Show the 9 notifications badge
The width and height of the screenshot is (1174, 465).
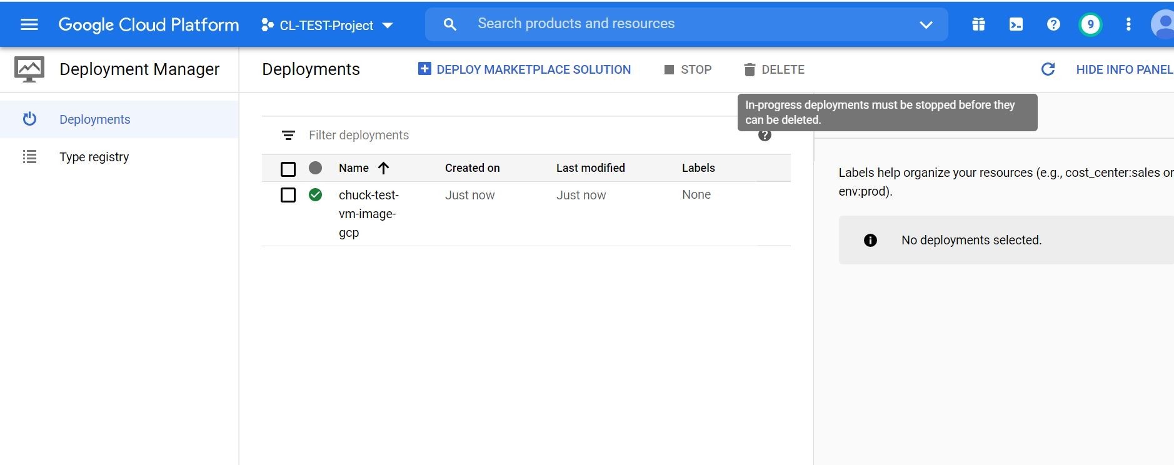pos(1090,24)
